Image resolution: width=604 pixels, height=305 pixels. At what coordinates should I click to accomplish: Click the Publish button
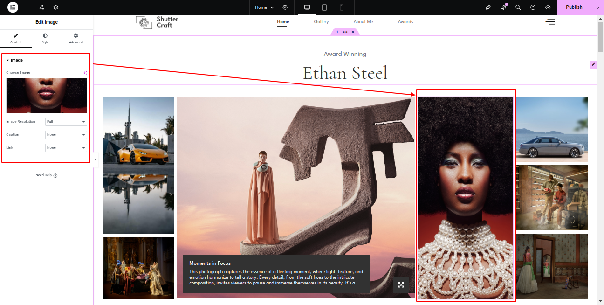point(574,7)
